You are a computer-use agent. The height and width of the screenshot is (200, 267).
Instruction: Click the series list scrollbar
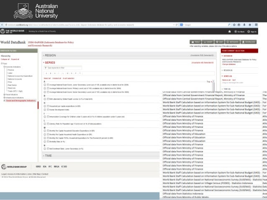213,86
